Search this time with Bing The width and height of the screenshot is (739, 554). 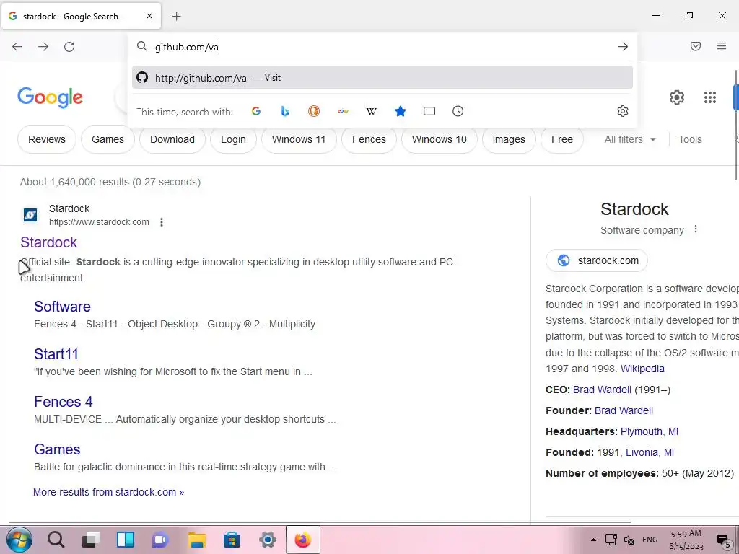click(284, 111)
